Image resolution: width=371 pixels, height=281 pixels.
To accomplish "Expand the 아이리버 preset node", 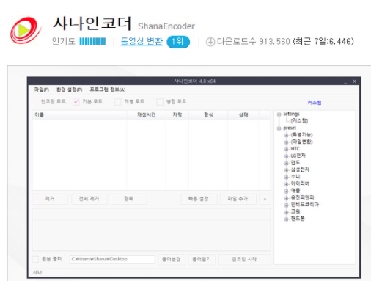I will 286,184.
